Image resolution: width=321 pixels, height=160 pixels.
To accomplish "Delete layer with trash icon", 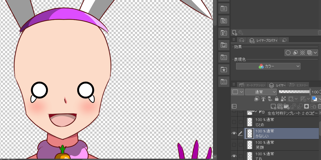I will tap(319, 106).
